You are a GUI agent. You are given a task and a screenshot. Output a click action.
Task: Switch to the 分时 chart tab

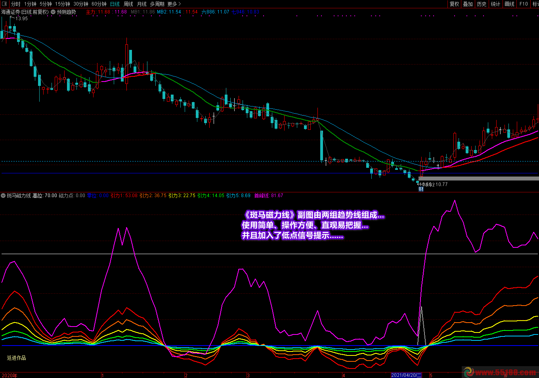point(16,4)
